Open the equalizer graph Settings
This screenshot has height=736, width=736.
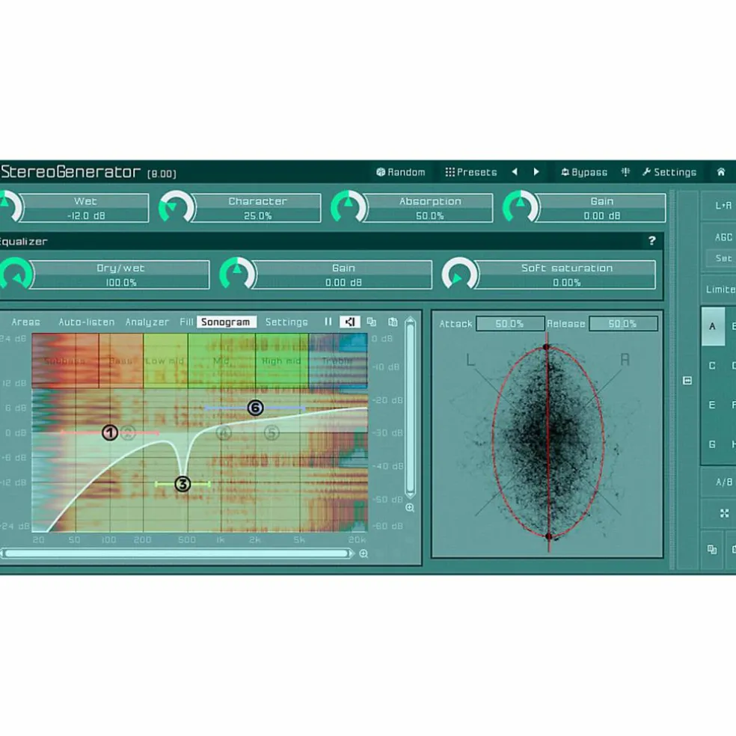coord(286,322)
